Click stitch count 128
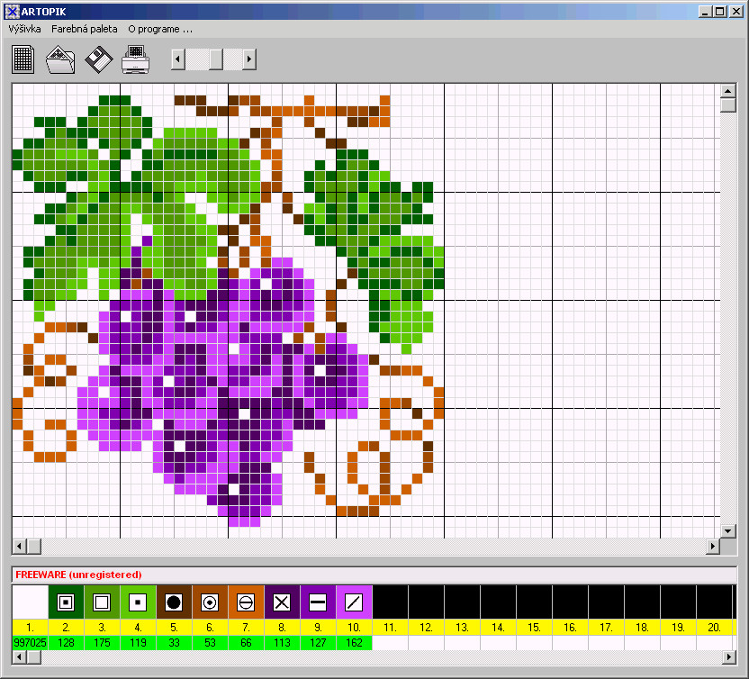Image resolution: width=749 pixels, height=679 pixels. (x=66, y=643)
